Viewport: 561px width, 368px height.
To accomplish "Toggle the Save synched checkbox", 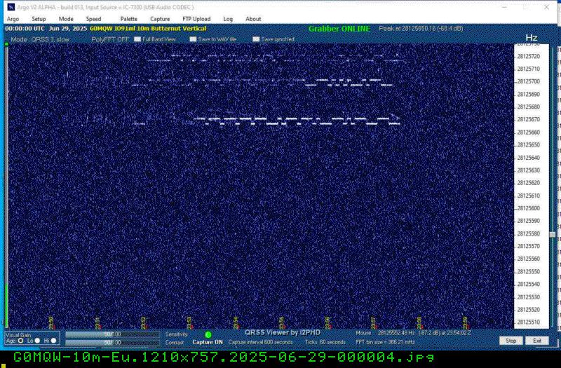I will (256, 39).
